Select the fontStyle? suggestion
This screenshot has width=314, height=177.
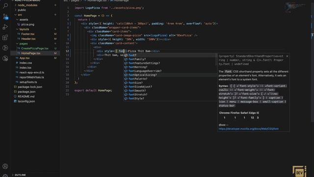click(x=170, y=98)
